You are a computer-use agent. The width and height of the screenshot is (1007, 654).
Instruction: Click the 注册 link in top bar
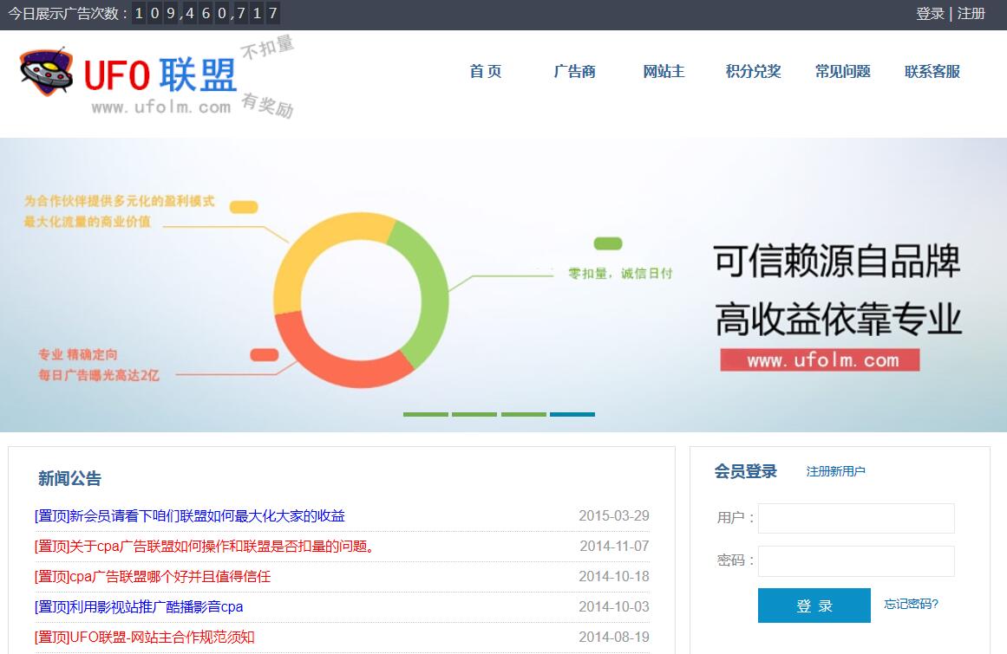(971, 14)
